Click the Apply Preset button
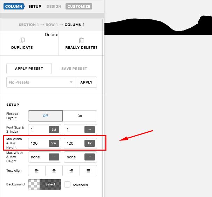Screen dimensions: 212x197 point(29,68)
